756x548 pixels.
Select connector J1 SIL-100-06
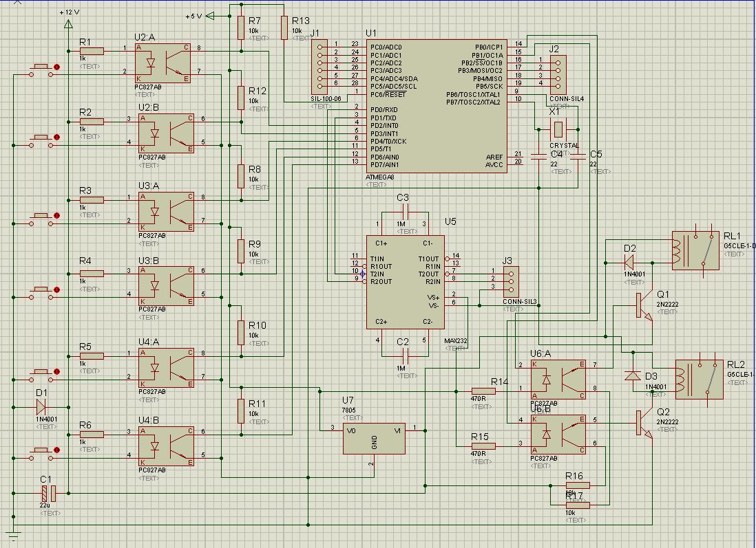coord(321,67)
